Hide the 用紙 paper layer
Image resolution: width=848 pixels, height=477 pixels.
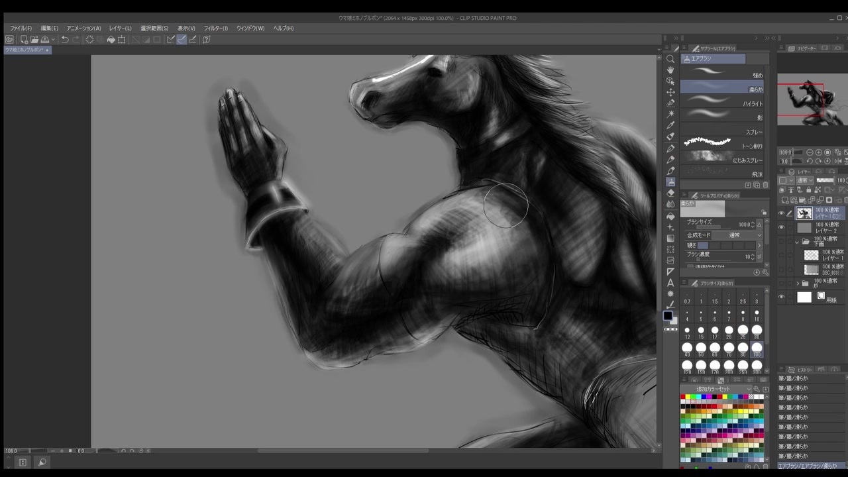(x=781, y=297)
